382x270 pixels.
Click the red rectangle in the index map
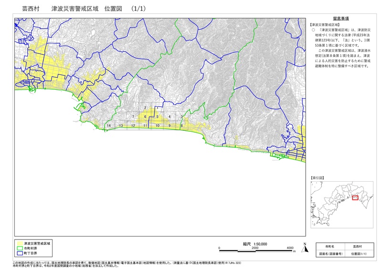(355, 197)
